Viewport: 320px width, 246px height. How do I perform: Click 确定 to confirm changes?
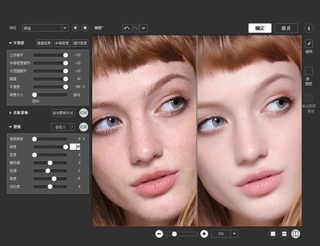[260, 28]
